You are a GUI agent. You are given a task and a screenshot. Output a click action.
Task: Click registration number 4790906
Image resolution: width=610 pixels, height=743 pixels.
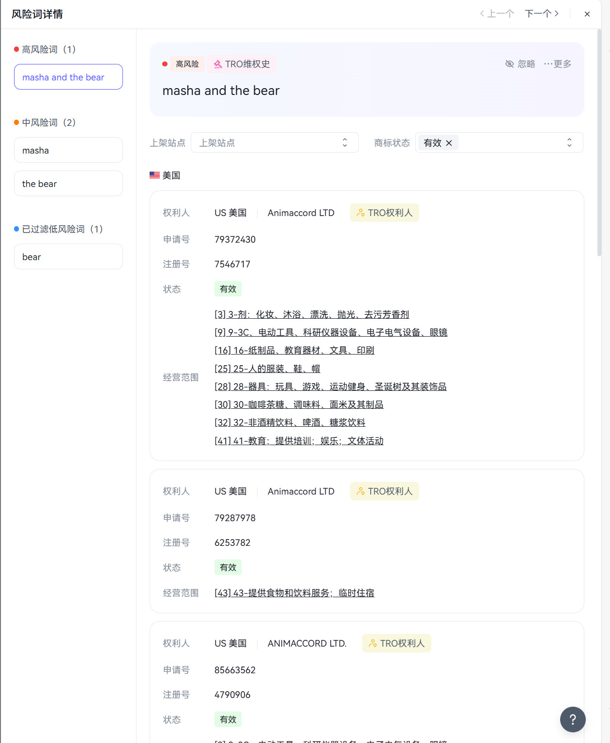coord(232,695)
